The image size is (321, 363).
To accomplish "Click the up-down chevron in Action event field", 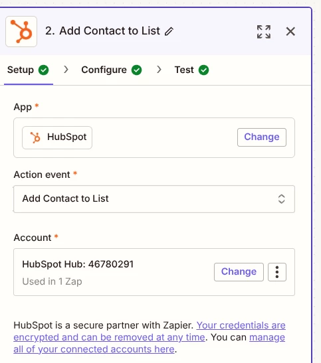I will coord(281,199).
